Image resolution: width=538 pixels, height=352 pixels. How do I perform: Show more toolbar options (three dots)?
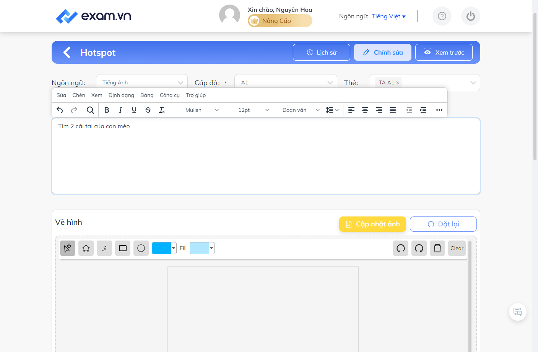point(439,110)
